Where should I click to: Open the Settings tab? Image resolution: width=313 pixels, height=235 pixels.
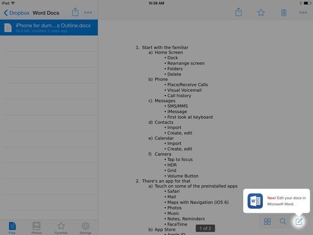(85, 228)
